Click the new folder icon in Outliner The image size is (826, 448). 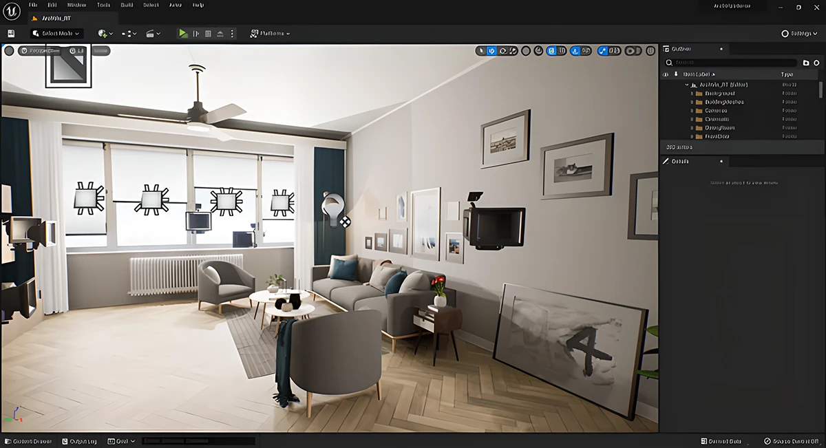806,62
